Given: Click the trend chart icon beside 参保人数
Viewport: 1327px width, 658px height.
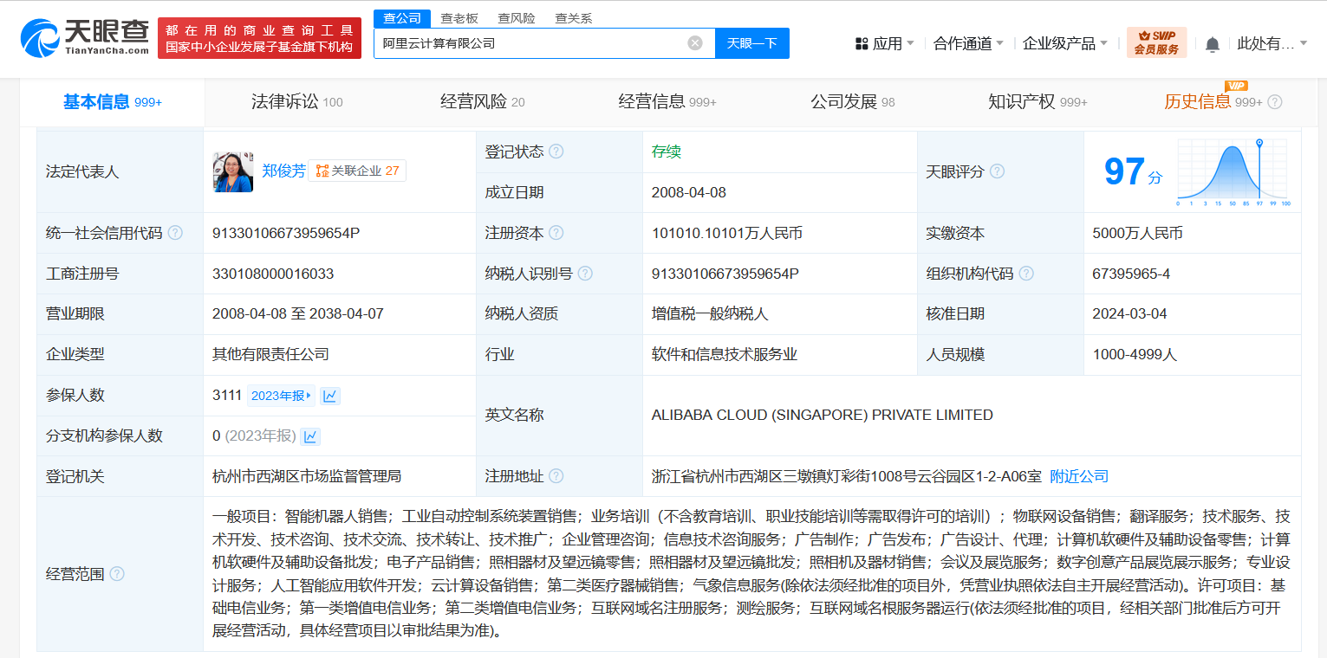Looking at the screenshot, I should 329,396.
